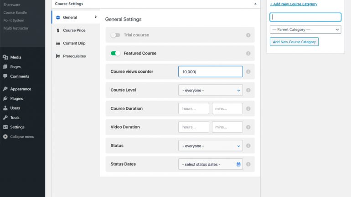The width and height of the screenshot is (351, 197).
Task: Click the Video Duration mins field
Action: pos(227,127)
